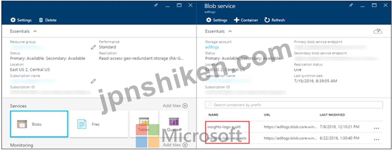The width and height of the screenshot is (392, 150).
Task: Sort containers by NAME column
Action: [213, 115]
